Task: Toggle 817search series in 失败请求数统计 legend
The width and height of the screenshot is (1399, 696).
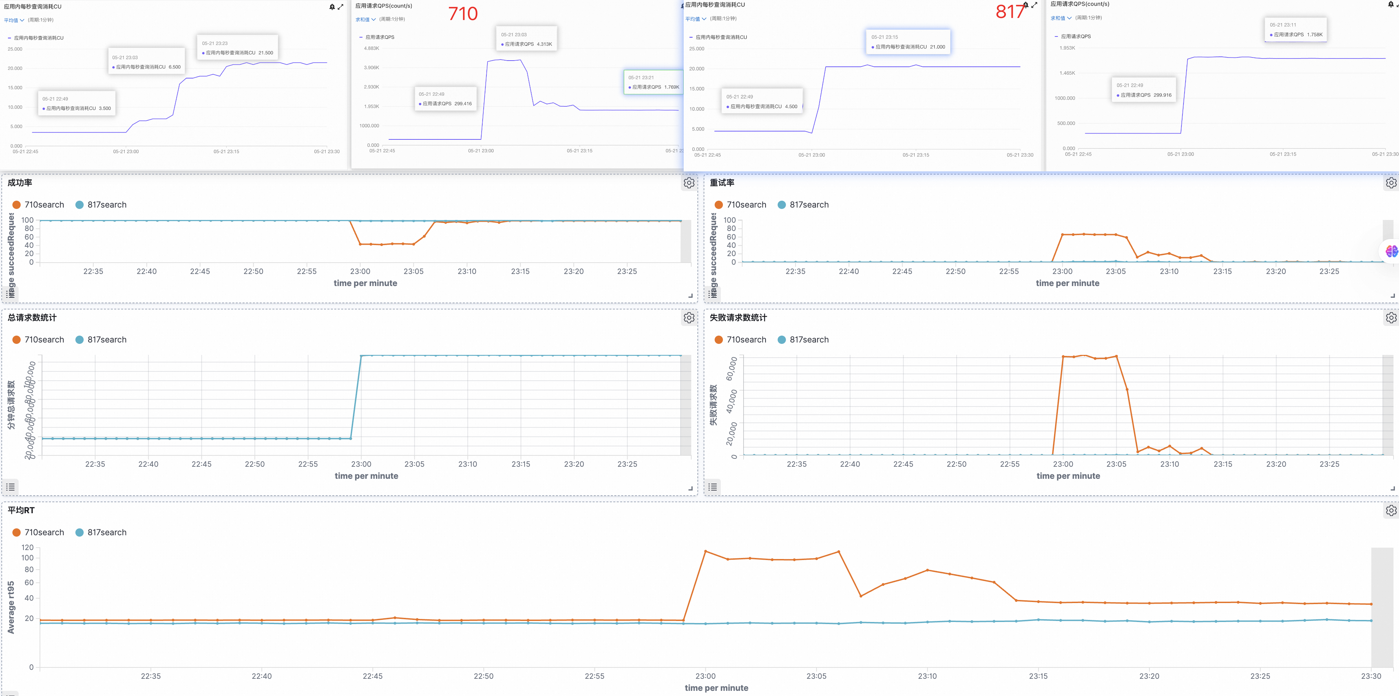Action: tap(803, 340)
